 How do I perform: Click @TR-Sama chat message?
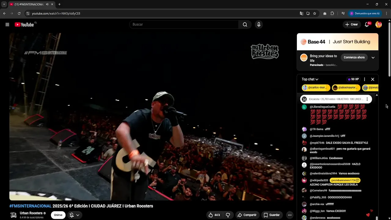327,129
